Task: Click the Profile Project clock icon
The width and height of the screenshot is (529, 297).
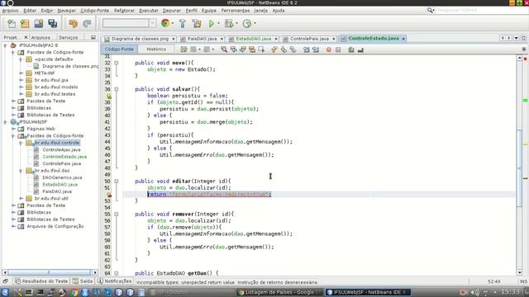Action: (247, 23)
